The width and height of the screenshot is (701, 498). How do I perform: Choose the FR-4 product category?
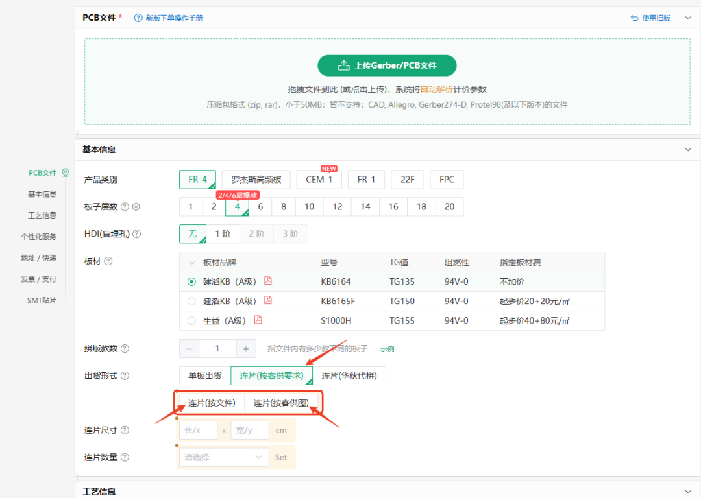[197, 180]
